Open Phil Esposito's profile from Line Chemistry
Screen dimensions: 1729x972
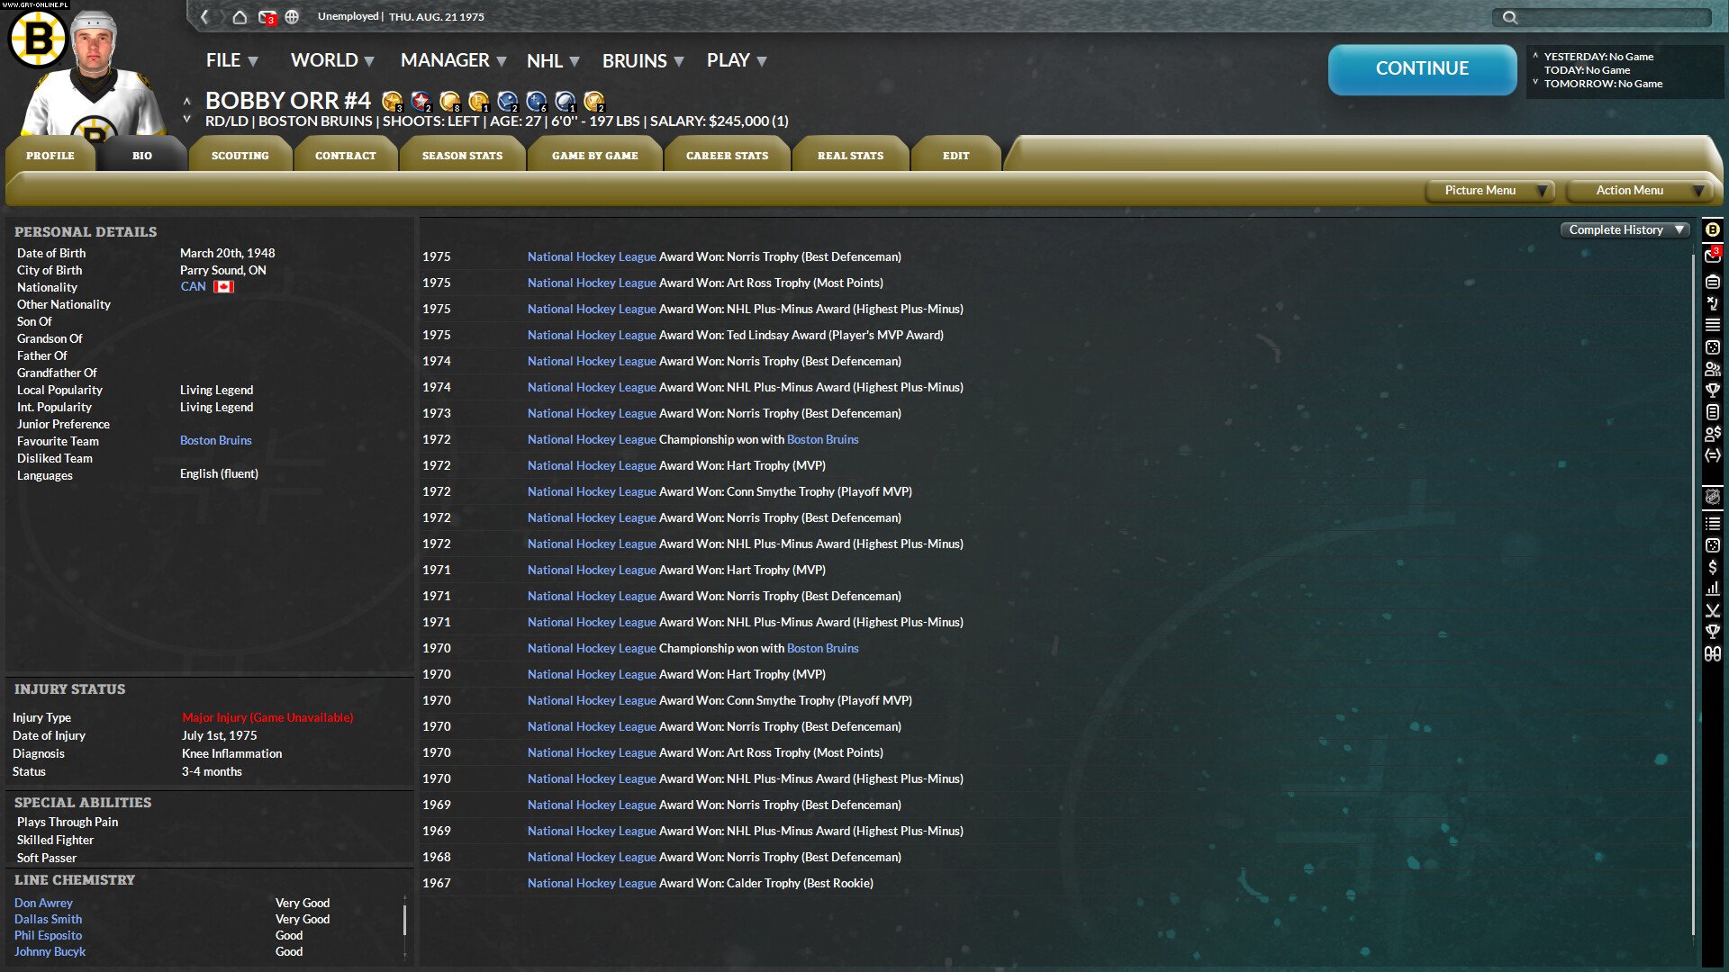point(48,935)
